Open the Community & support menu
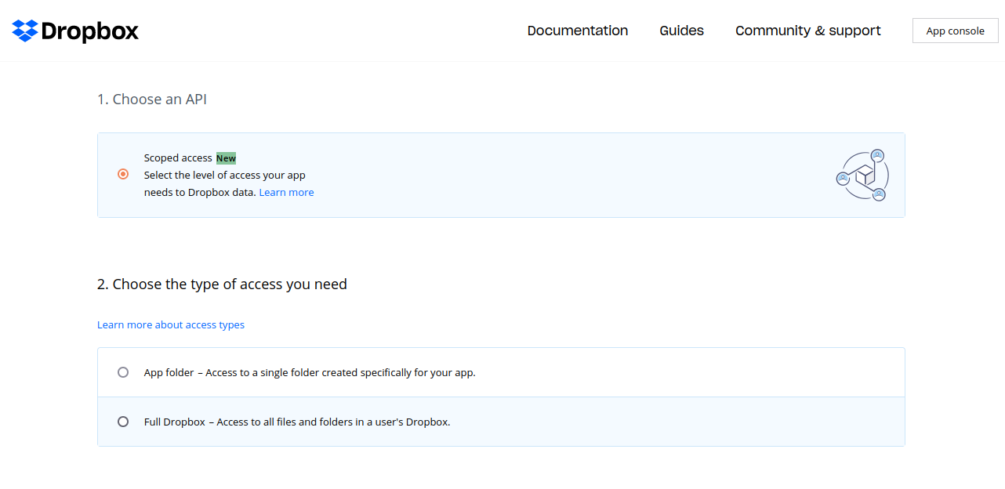The height and width of the screenshot is (489, 1005). point(808,31)
